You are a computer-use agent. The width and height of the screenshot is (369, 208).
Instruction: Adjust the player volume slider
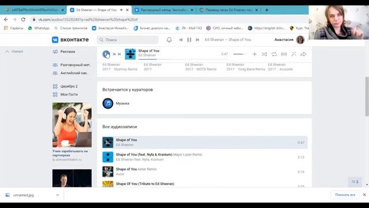coord(239,54)
